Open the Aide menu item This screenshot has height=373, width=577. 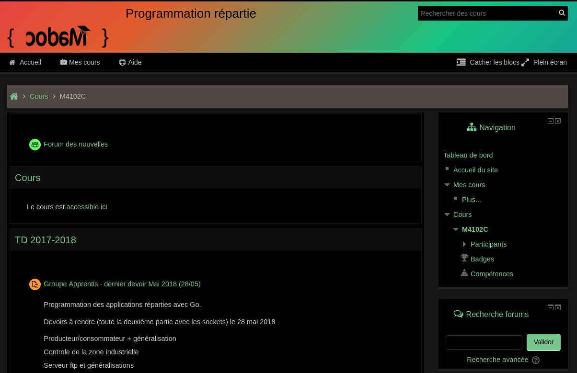[130, 62]
